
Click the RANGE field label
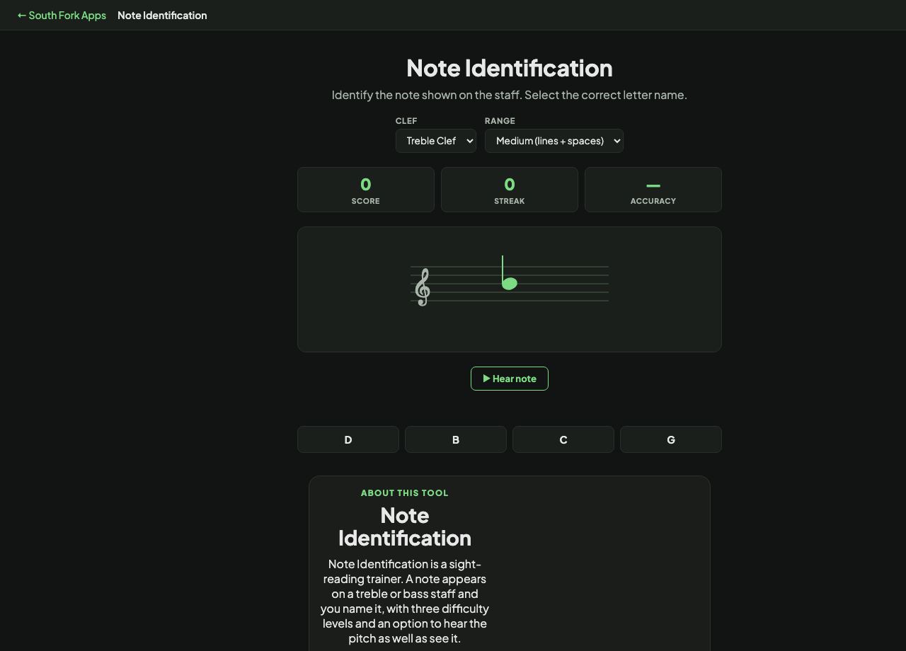500,121
